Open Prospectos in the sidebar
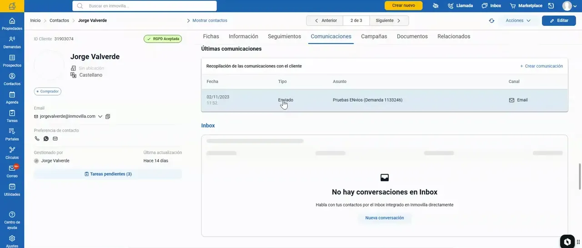Image resolution: width=582 pixels, height=248 pixels. 12,61
